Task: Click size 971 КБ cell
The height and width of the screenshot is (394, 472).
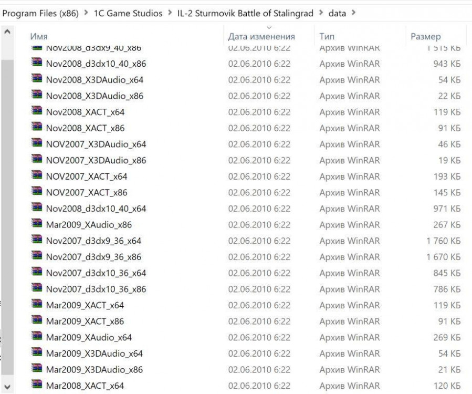Action: [x=447, y=209]
